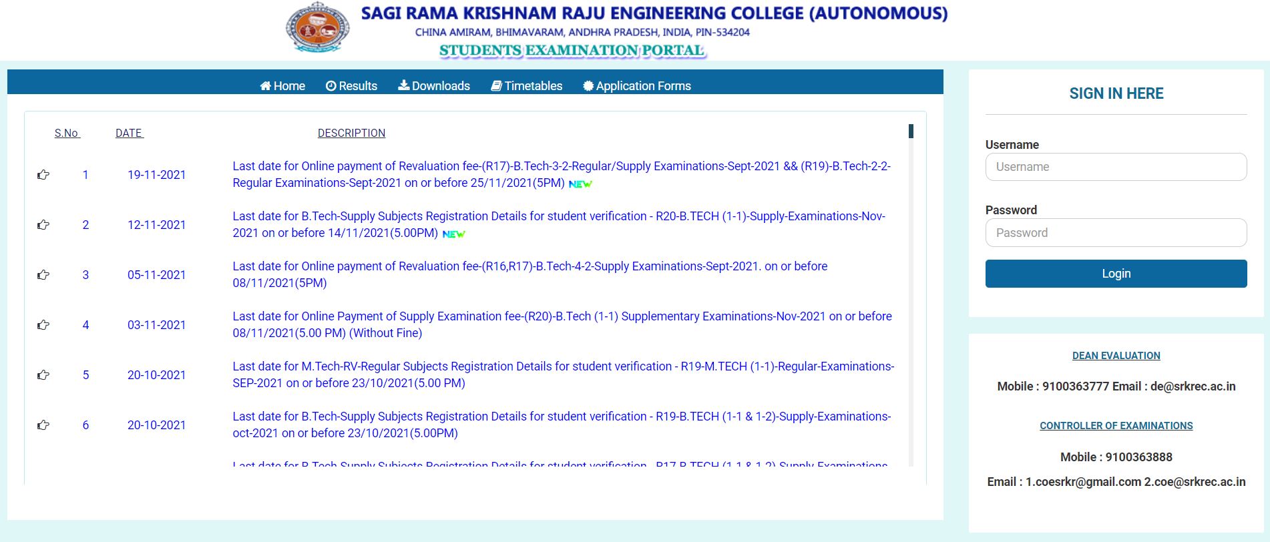The width and height of the screenshot is (1270, 542).
Task: Click the DEAN EVALUATION heading link
Action: click(x=1116, y=356)
